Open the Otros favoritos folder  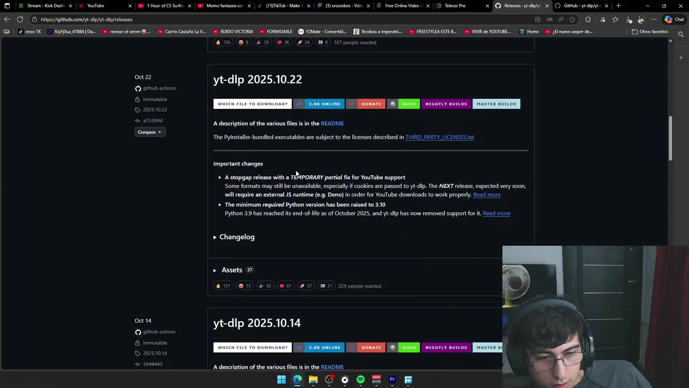650,32
